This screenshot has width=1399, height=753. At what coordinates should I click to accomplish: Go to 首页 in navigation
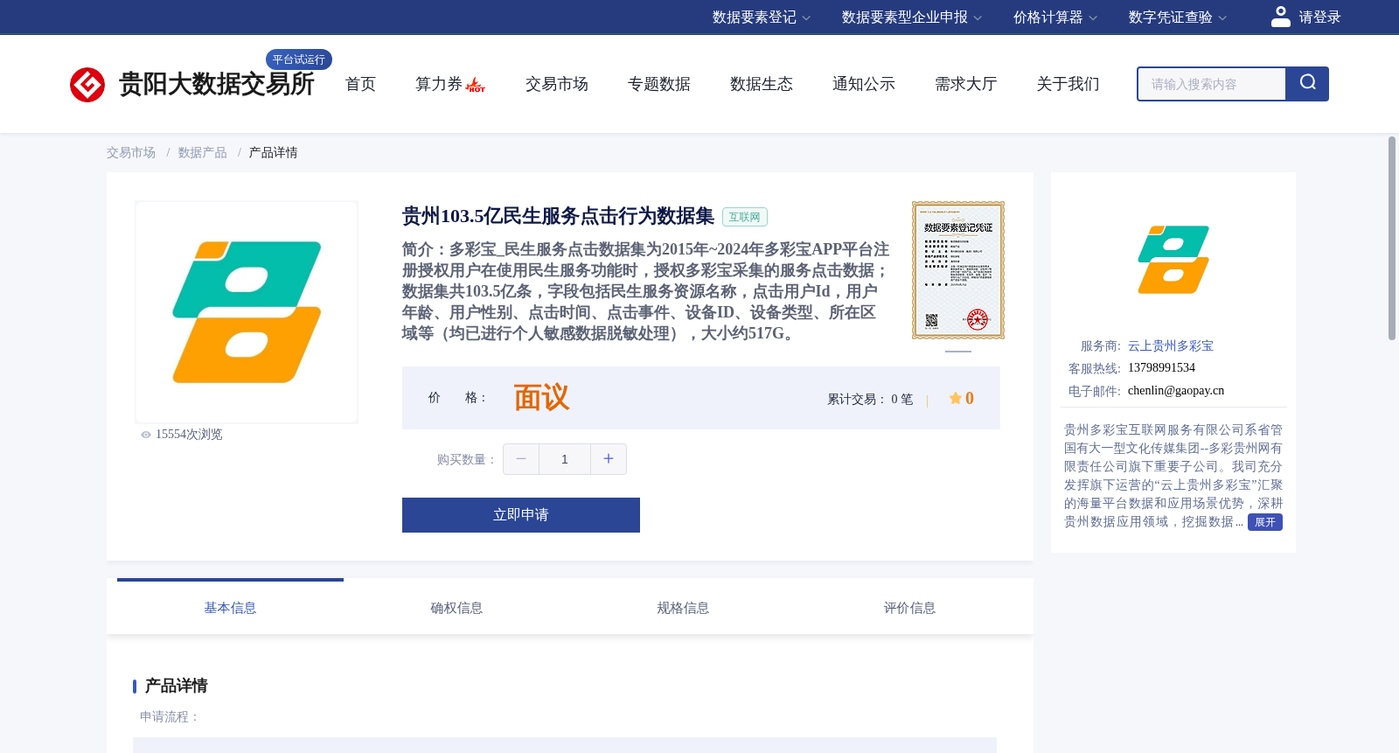360,84
